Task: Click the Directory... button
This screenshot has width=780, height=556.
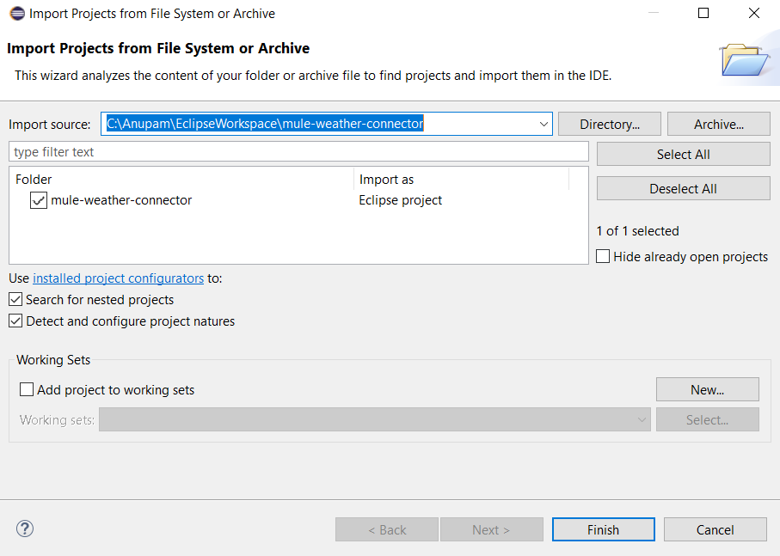Action: pyautogui.click(x=609, y=124)
